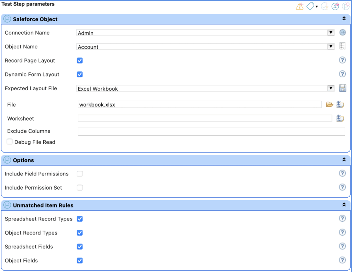Click the save icon beside Expected Layout File

click(342, 88)
